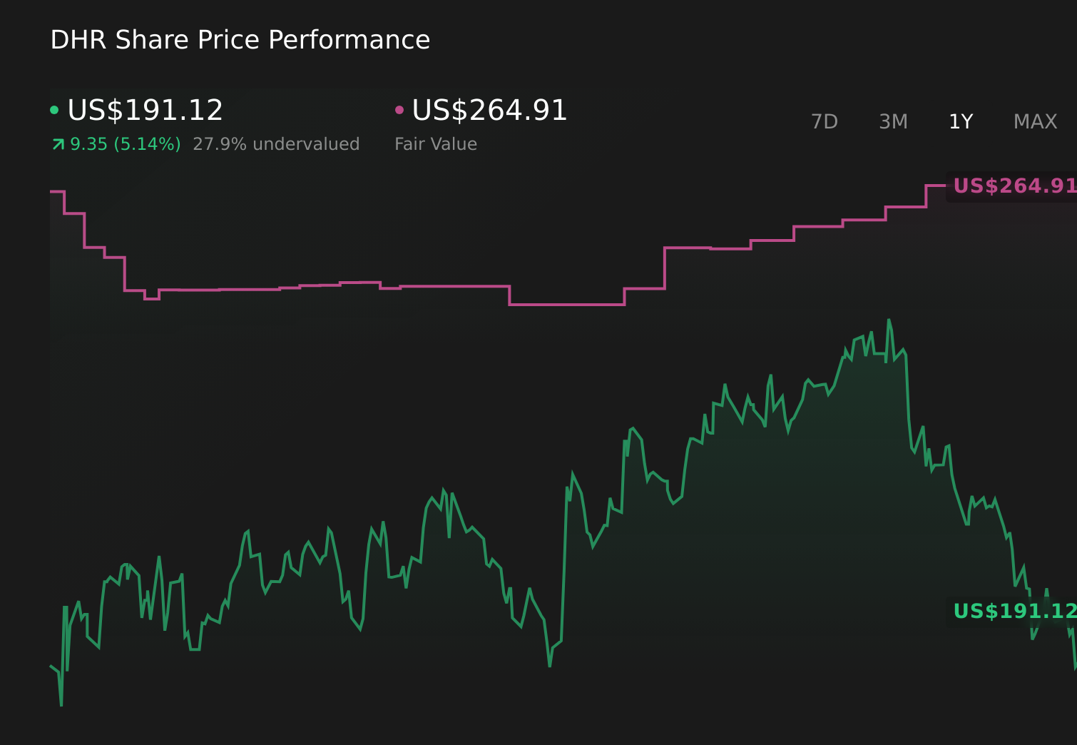Expand the MAX historical range
The height and width of the screenshot is (745, 1077).
pos(1035,122)
